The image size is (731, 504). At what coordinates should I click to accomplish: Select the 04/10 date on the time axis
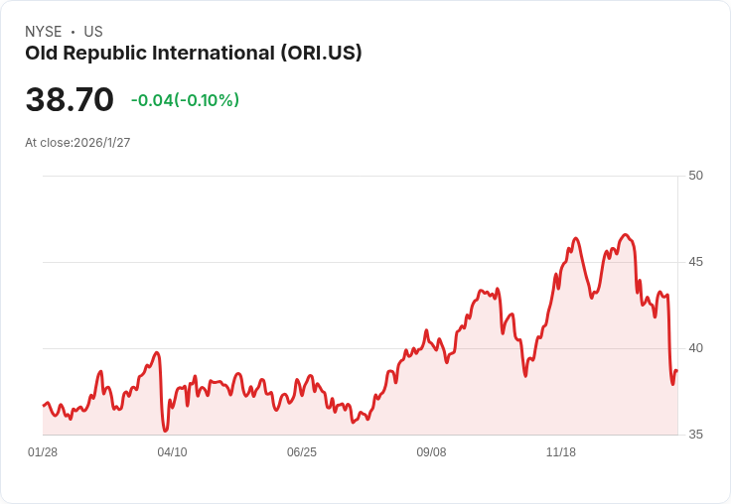[x=172, y=452]
